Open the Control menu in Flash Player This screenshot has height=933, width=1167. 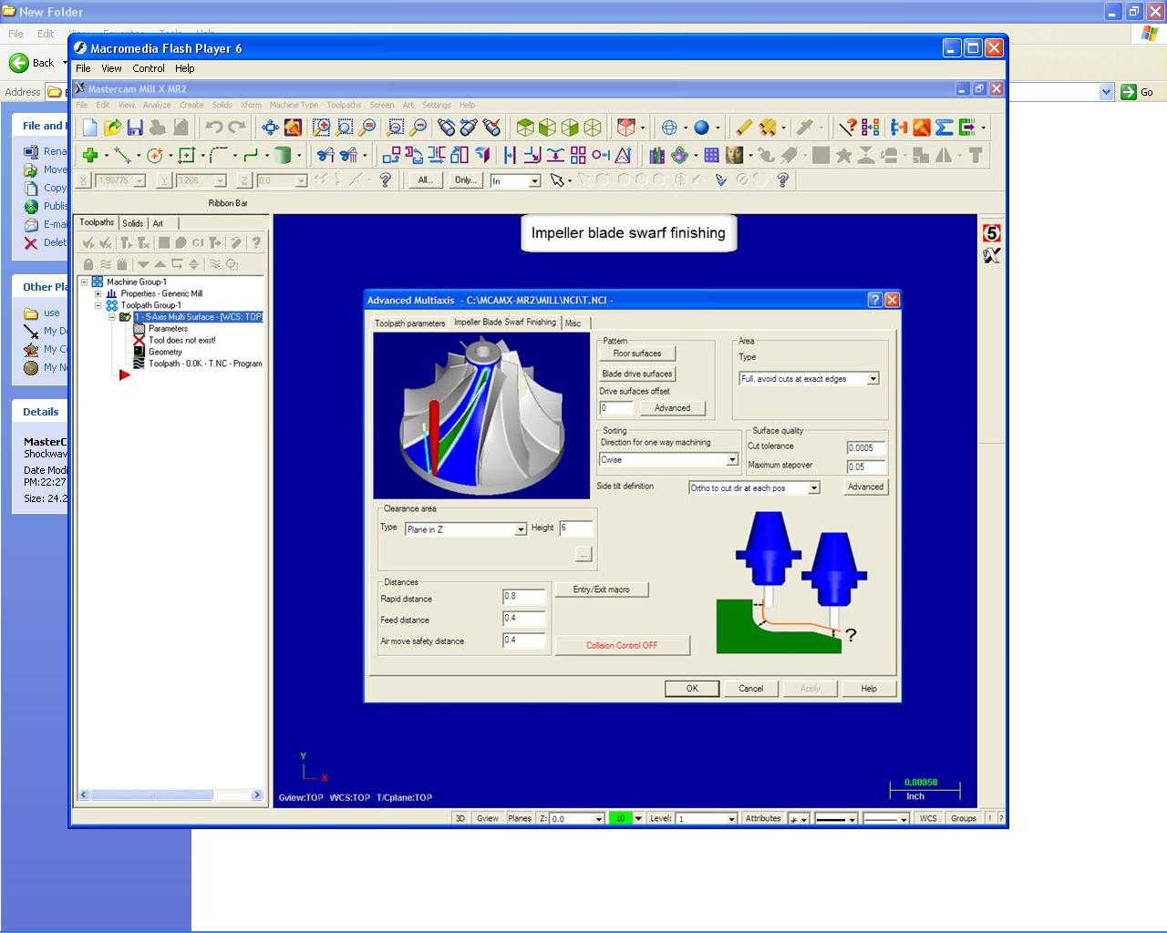[x=149, y=68]
